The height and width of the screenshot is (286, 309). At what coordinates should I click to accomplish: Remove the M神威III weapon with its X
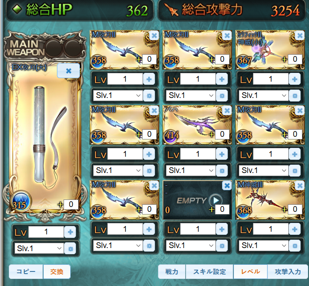pyautogui.click(x=300, y=186)
